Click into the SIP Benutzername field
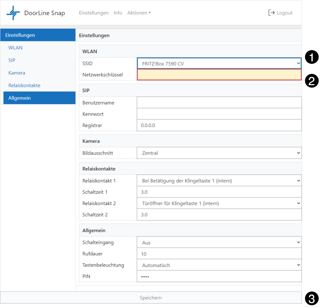This screenshot has height=308, width=322. click(219, 103)
